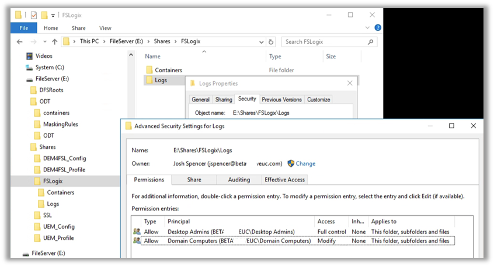This screenshot has height=266, width=494.
Task: Open the Quick Access Toolbar customize dropdown
Action: 53,15
